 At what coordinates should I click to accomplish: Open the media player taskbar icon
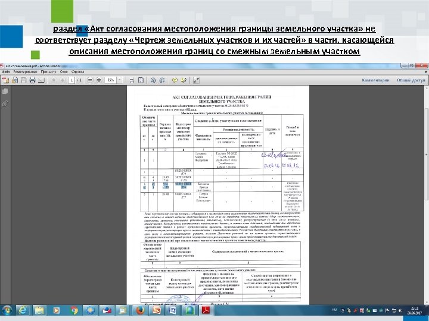[57, 311]
